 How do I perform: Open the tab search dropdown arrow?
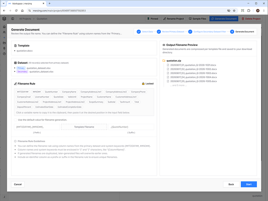point(3,3)
